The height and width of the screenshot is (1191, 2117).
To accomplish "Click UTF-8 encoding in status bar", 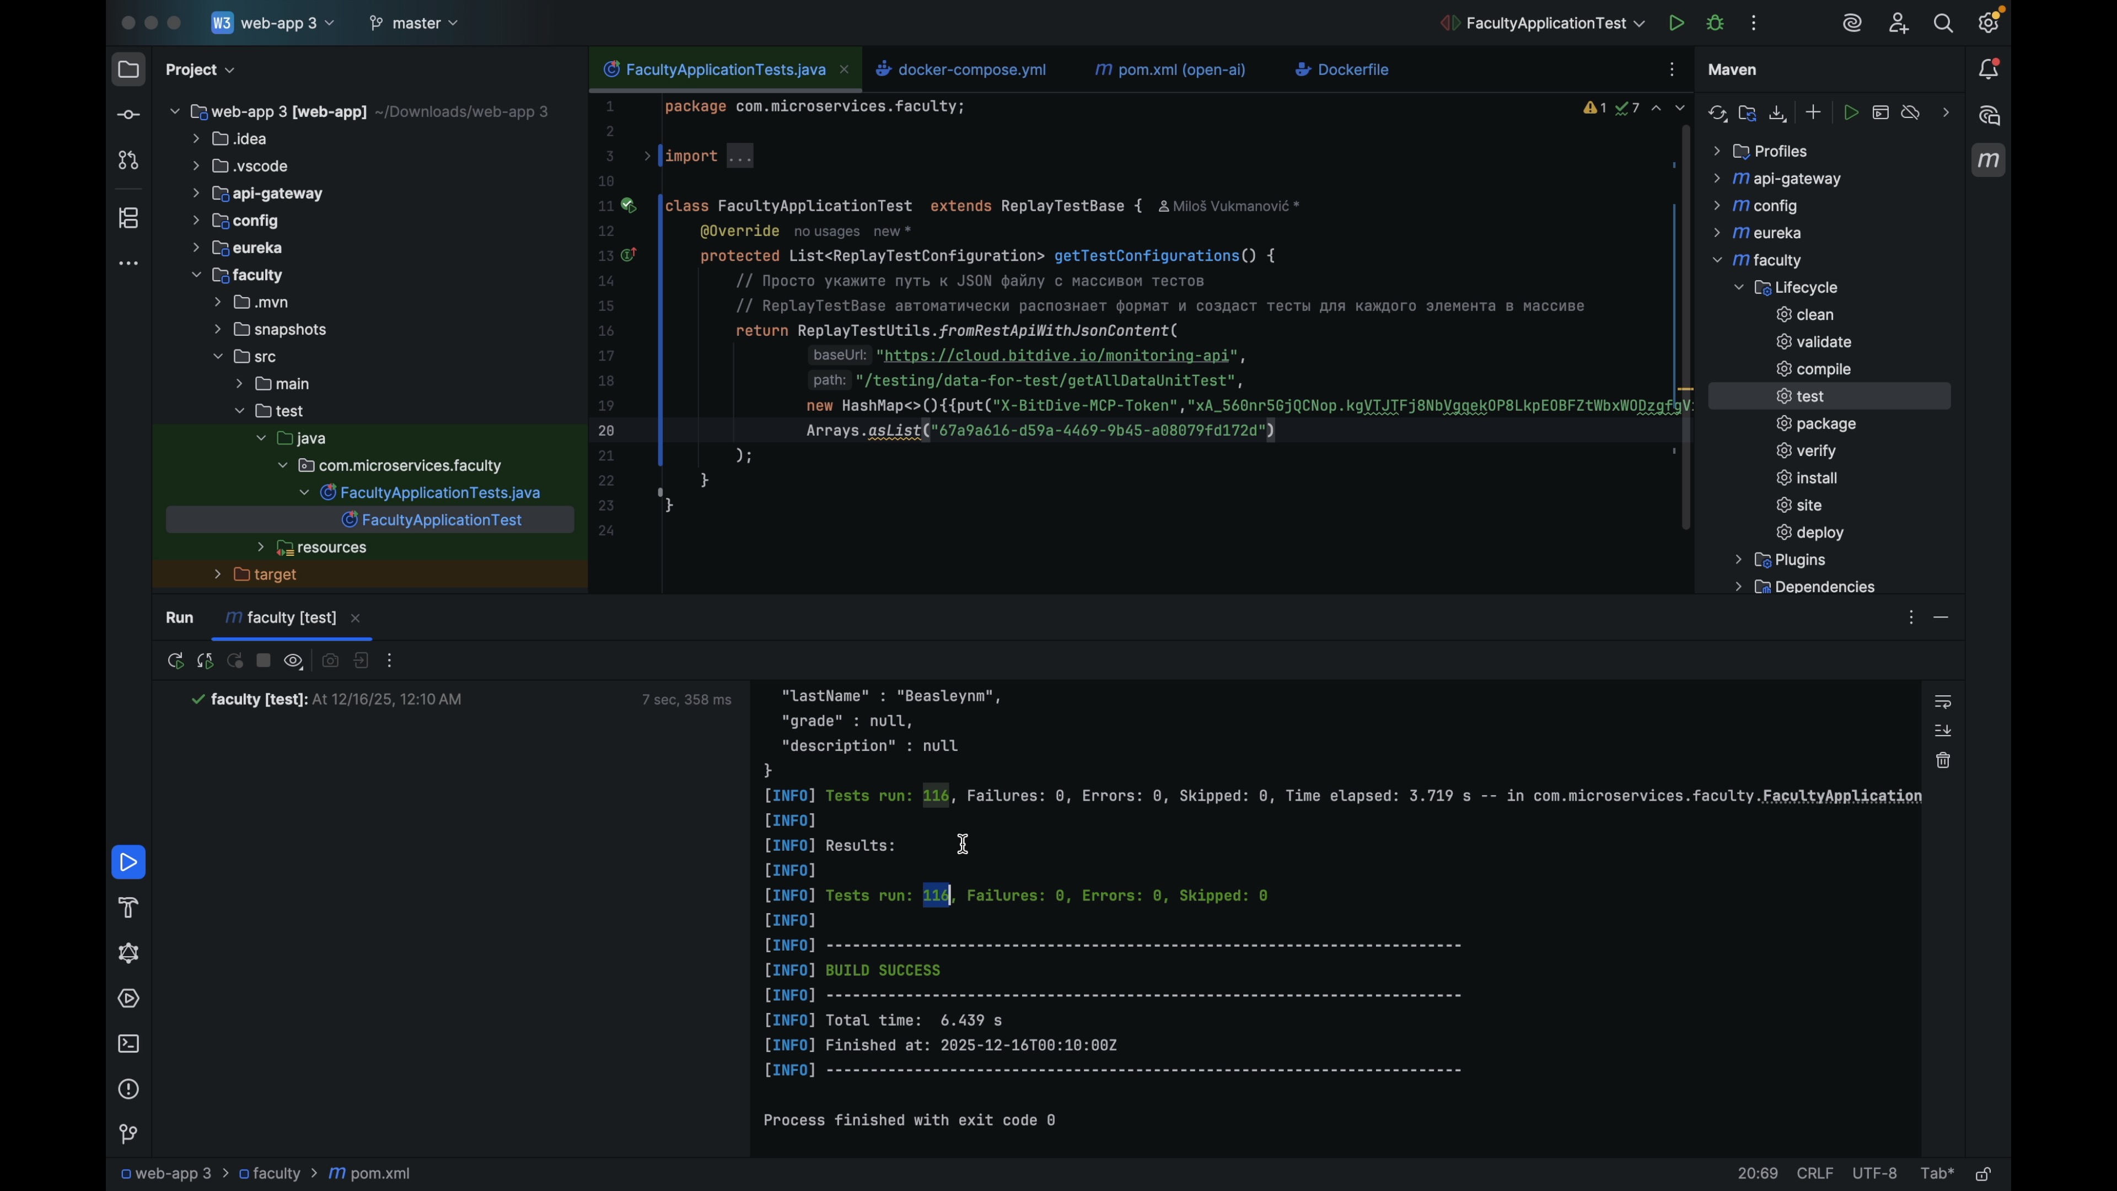I will tap(1874, 1174).
